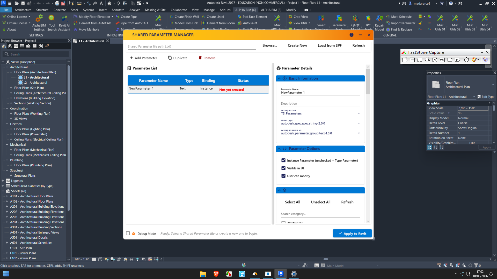The image size is (497, 279).
Task: Click Select All categories button
Action: coord(293,202)
